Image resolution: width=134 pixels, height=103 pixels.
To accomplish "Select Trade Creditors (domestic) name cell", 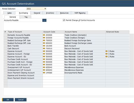I will pyautogui.click(x=85, y=35).
